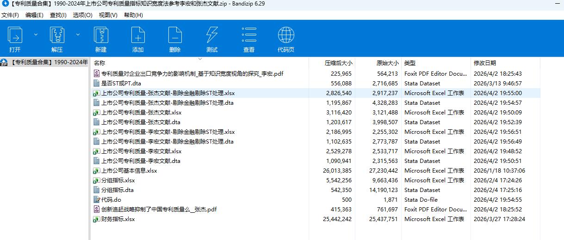Image resolution: width=564 pixels, height=240 pixels.
Task: Click the zip icon in the folder tree
Action: coord(4,62)
